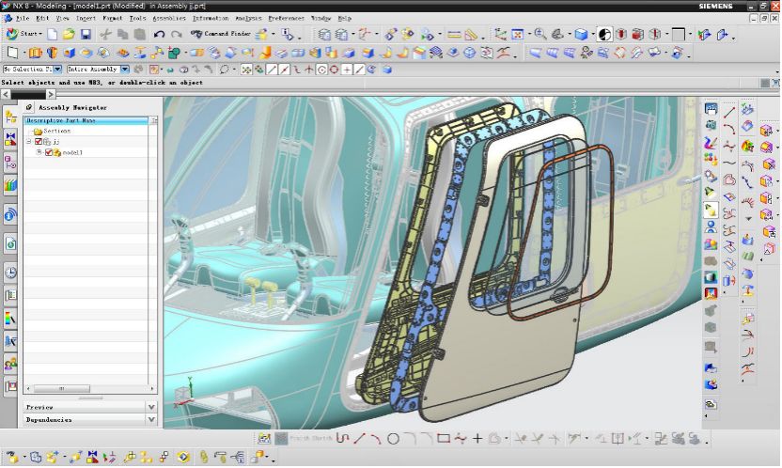Image resolution: width=782 pixels, height=468 pixels.
Task: Open the History clock tab in sidebar
Action: [x=10, y=273]
